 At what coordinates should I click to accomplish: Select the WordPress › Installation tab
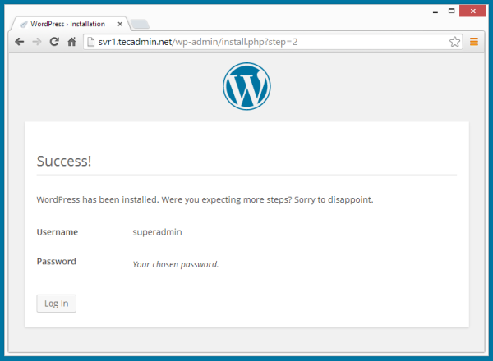pyautogui.click(x=66, y=24)
